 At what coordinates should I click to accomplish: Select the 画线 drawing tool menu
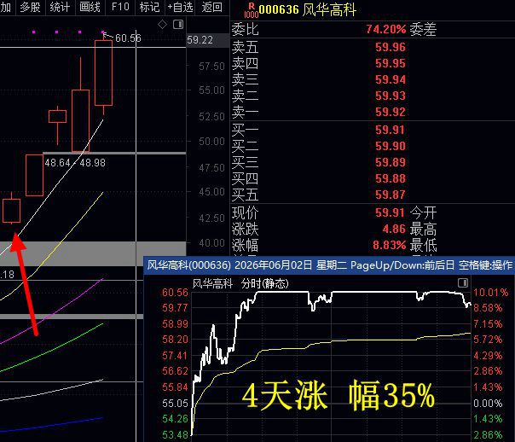coord(90,7)
